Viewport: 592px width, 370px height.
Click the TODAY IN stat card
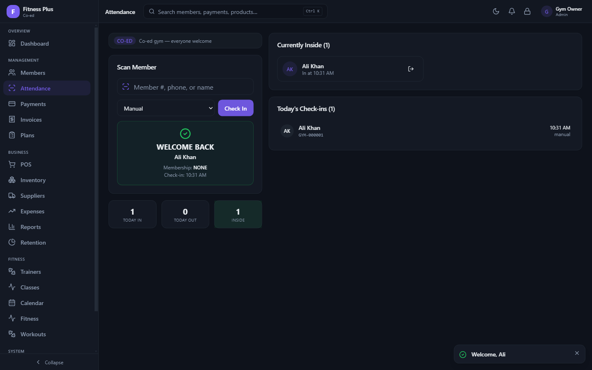click(x=132, y=214)
